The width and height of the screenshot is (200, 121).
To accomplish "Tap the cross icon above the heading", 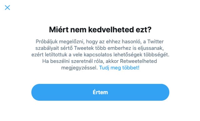I will tap(7, 7).
